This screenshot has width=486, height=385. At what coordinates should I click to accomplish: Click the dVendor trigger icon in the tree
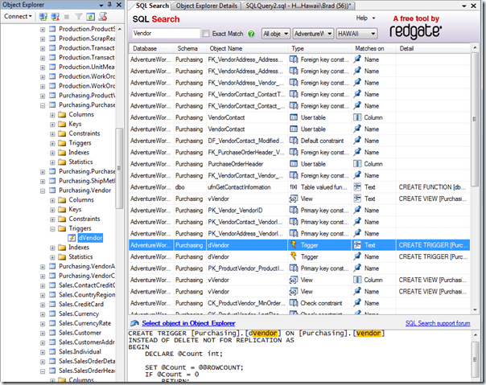click(72, 237)
